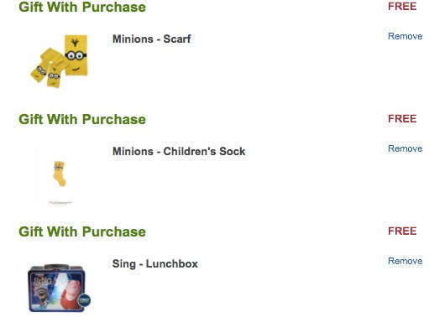Click the Gift With Purchase heading above lunchbox
This screenshot has width=429, height=317.
click(82, 231)
